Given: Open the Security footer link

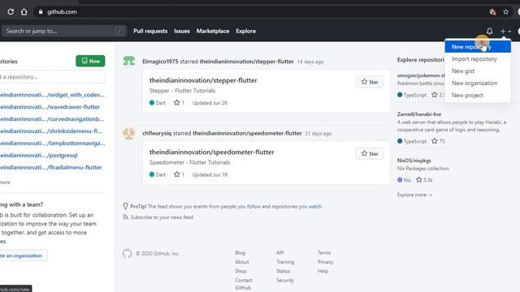Looking at the screenshot, I should 285,281.
